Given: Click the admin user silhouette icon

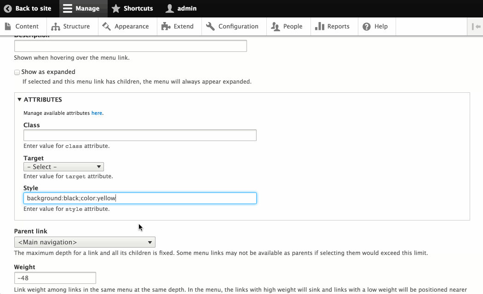Looking at the screenshot, I should [x=169, y=9].
